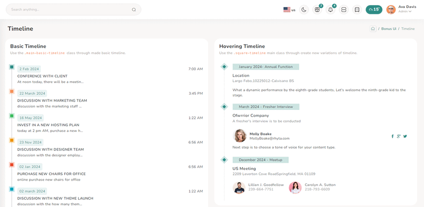The height and width of the screenshot is (207, 424).
Task: Click in the Search anything field
Action: coord(70,9)
